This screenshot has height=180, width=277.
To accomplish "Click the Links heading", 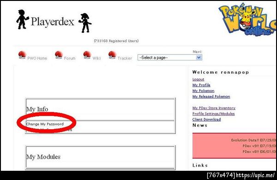I will [200, 165].
